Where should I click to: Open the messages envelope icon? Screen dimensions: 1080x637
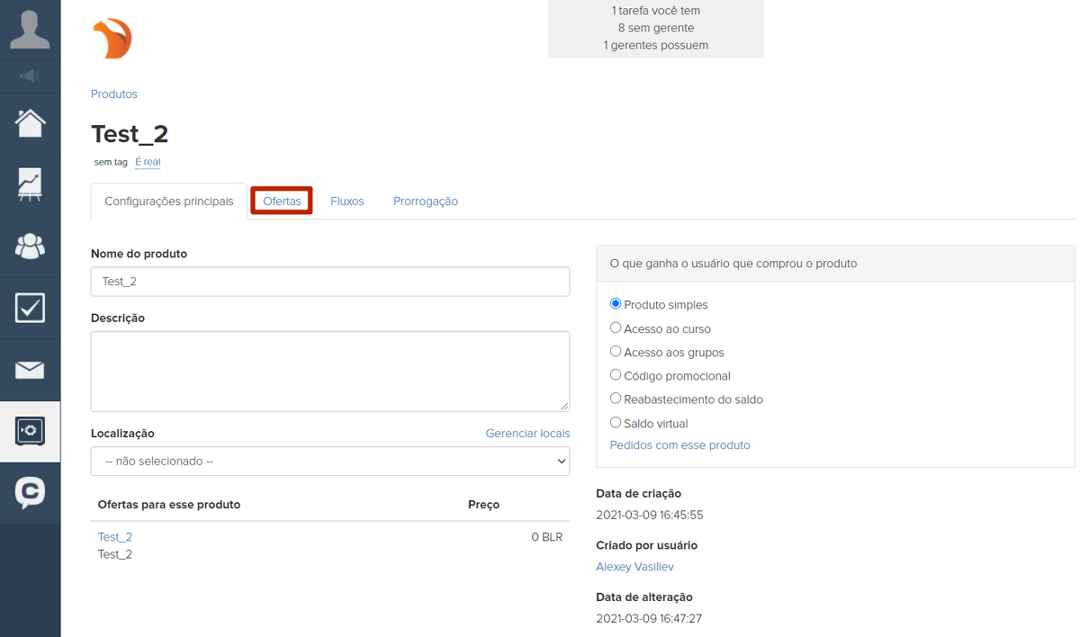[30, 370]
